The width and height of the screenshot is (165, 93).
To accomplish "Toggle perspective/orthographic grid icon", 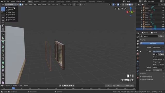I will tap(115, 9).
